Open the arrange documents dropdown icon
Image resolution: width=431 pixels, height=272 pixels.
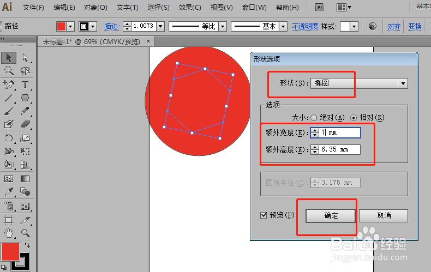344,8
